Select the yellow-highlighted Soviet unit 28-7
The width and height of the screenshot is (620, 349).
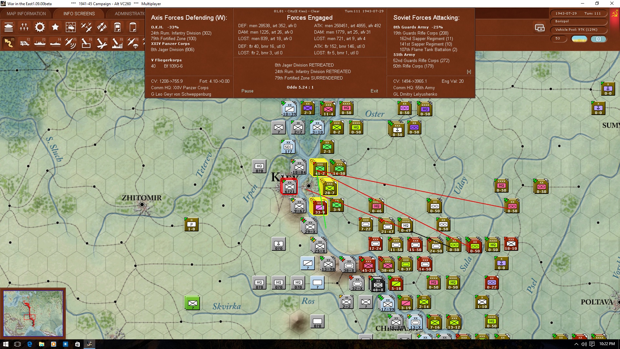pos(329,188)
